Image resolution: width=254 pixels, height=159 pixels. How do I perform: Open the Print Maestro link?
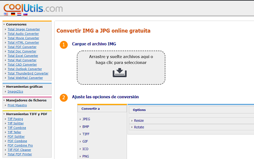(17, 105)
